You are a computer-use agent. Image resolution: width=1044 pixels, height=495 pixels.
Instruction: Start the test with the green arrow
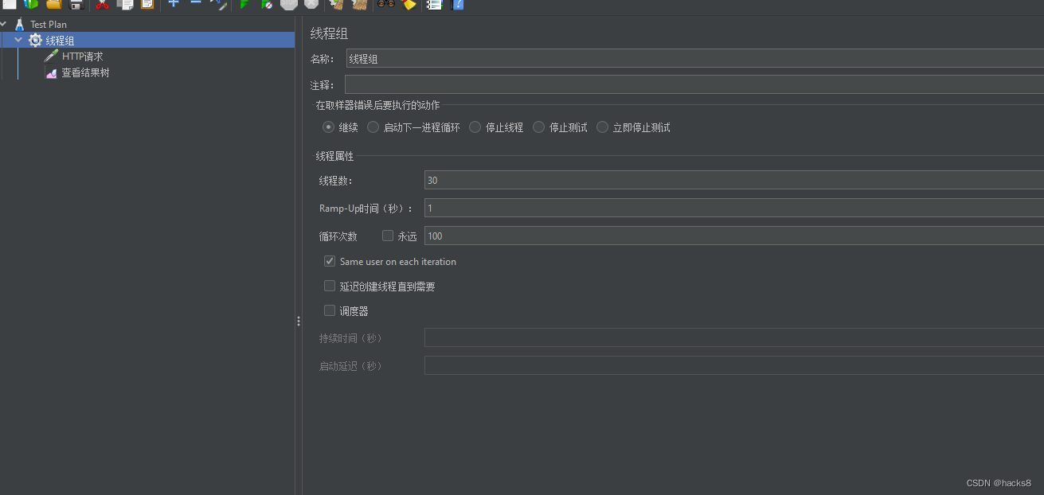click(244, 4)
